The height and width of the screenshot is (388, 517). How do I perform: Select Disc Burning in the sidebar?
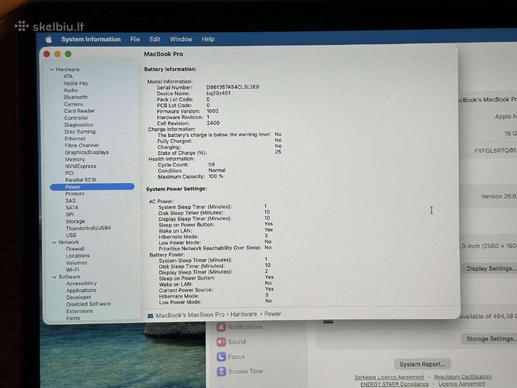80,131
